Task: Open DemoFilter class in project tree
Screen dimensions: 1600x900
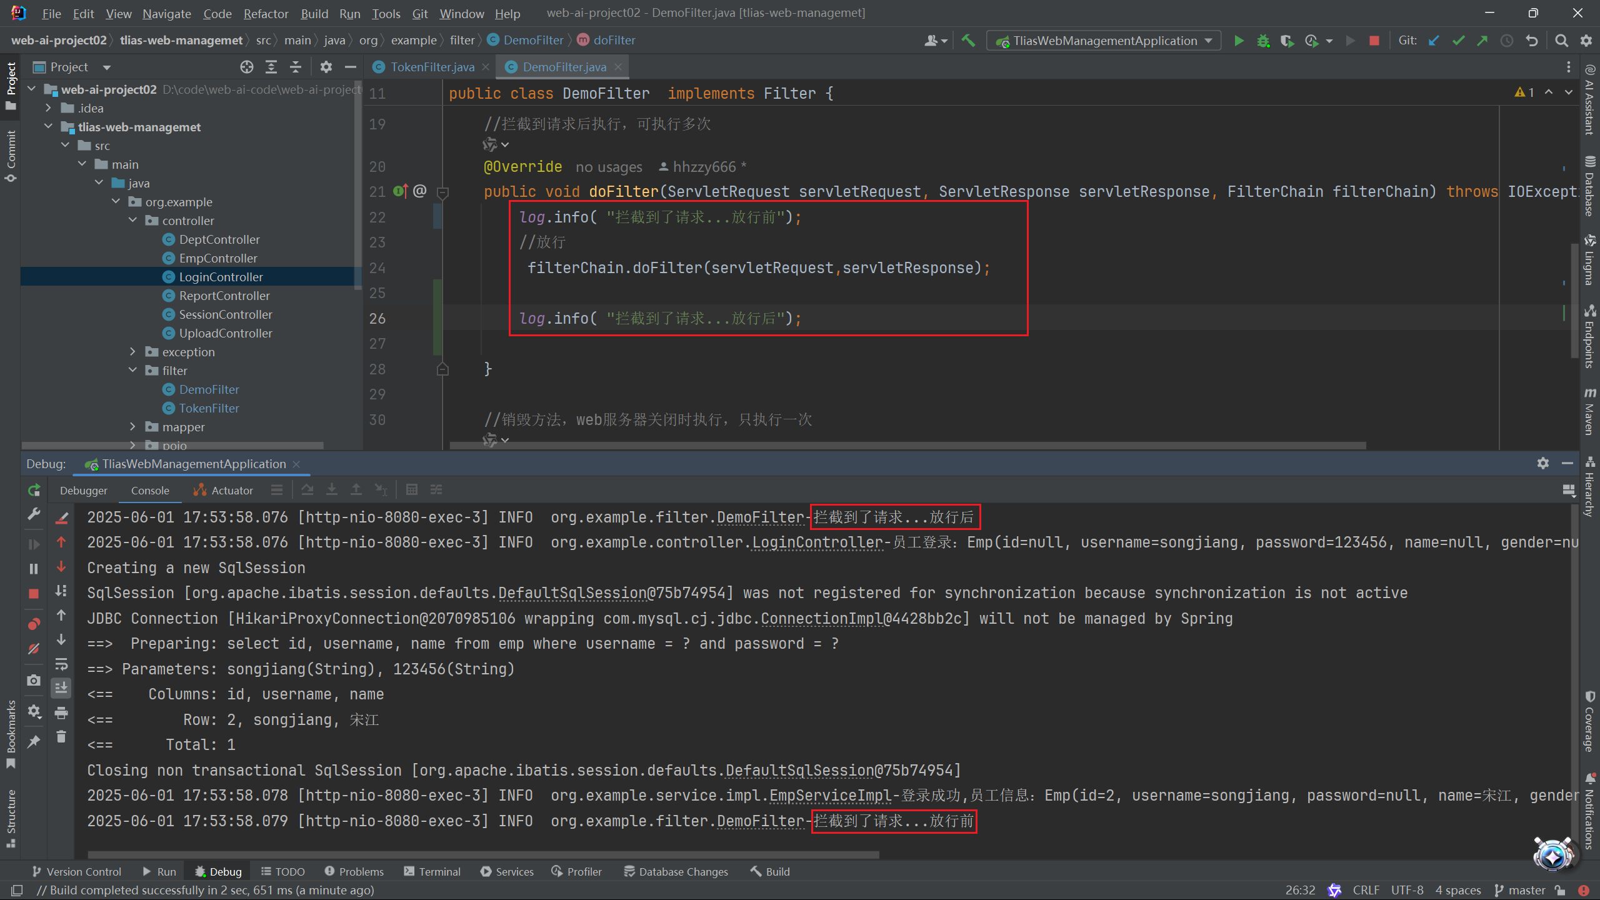Action: (209, 389)
